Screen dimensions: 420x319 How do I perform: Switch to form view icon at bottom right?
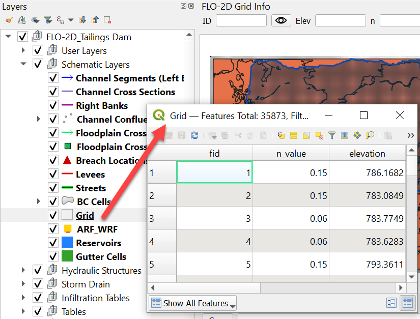pyautogui.click(x=391, y=303)
